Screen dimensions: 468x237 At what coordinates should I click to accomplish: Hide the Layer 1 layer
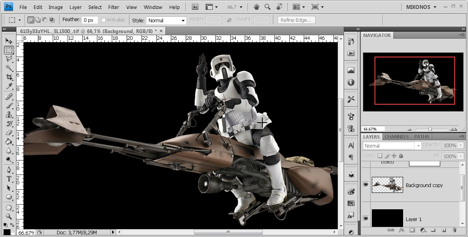(x=366, y=219)
